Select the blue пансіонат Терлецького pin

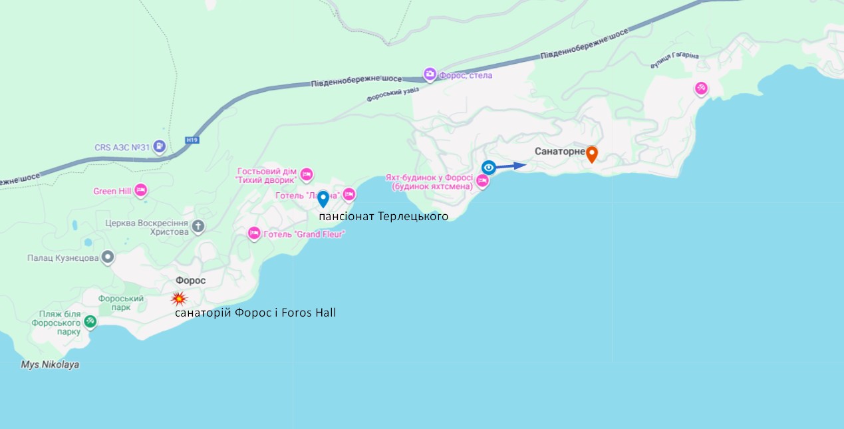323,199
